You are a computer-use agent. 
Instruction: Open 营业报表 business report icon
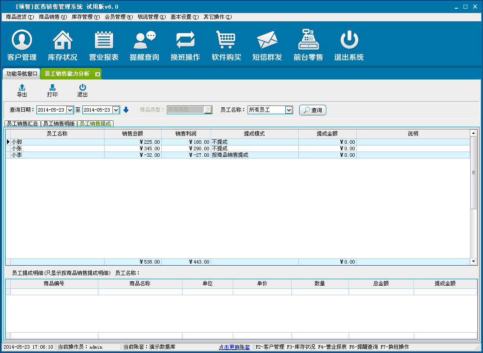[104, 41]
